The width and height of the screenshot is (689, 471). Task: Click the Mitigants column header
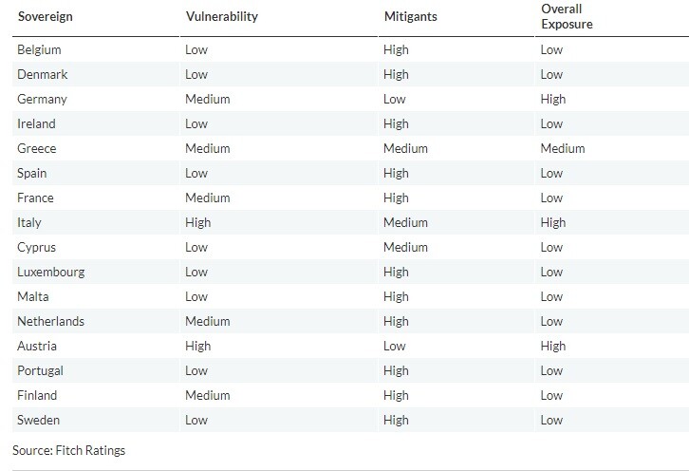pos(410,17)
